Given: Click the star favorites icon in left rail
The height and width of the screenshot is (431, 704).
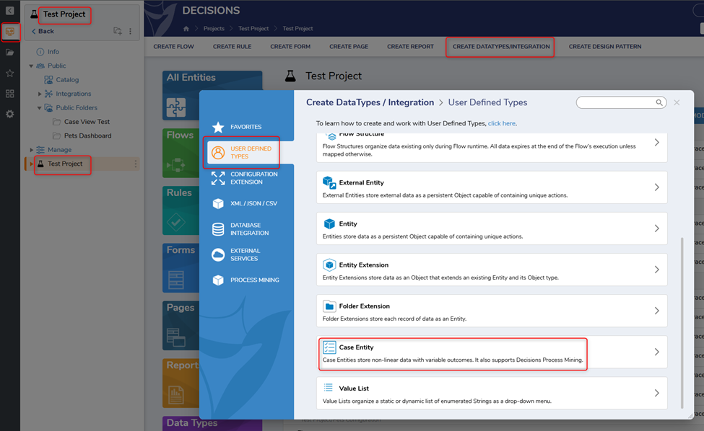Looking at the screenshot, I should (10, 74).
